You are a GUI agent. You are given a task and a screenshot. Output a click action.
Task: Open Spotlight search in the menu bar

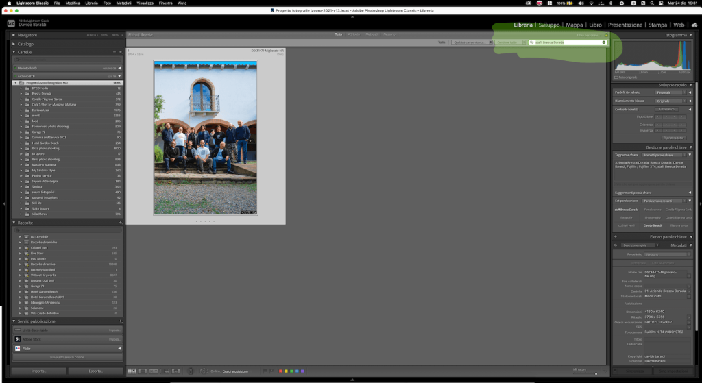652,3
